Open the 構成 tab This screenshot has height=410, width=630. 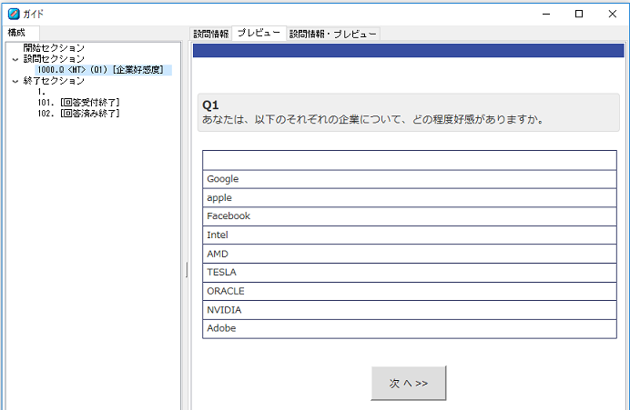22,33
